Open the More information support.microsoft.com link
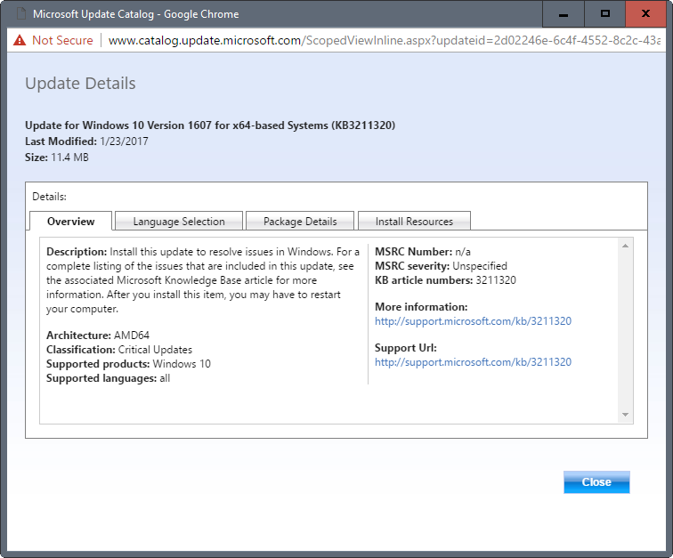The height and width of the screenshot is (558, 673). click(473, 321)
